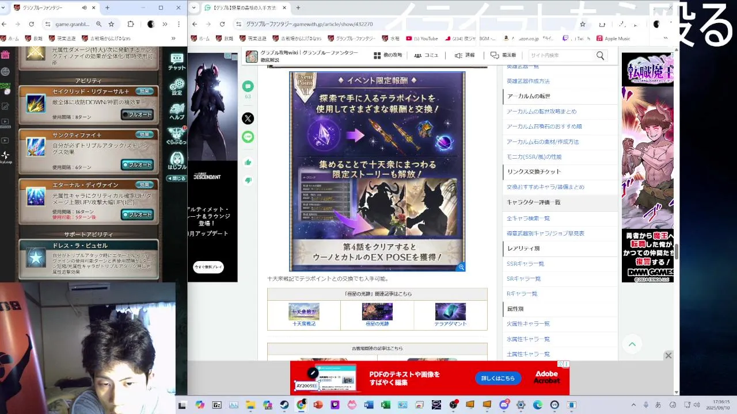The height and width of the screenshot is (414, 737).
Task: Collapse the game sidebar with 閉じる button
Action: pyautogui.click(x=177, y=178)
